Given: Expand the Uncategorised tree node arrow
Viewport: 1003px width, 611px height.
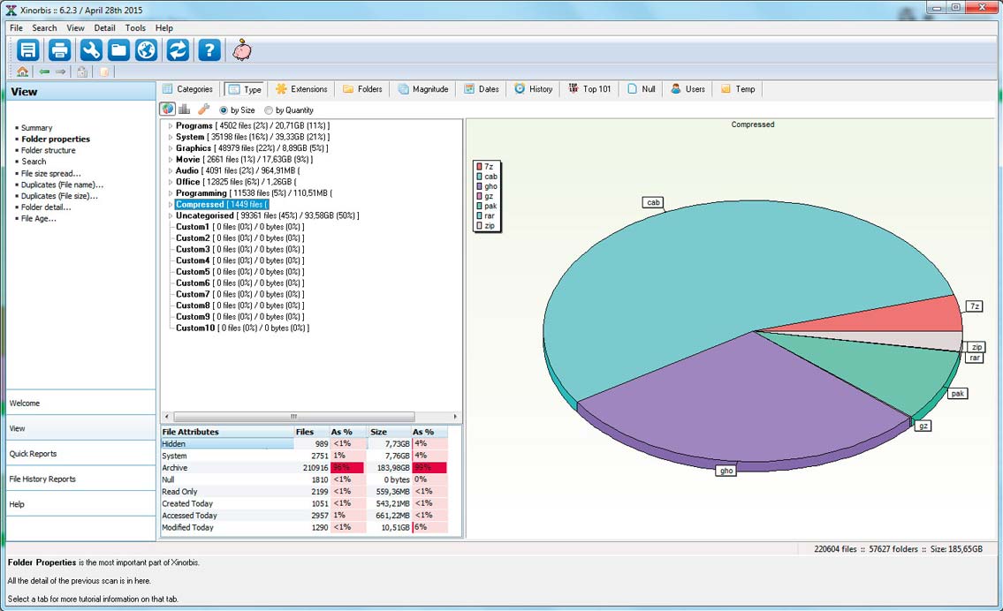Looking at the screenshot, I should (171, 216).
